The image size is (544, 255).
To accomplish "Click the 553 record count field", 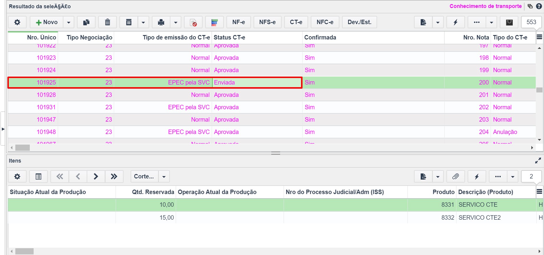I will (x=531, y=22).
